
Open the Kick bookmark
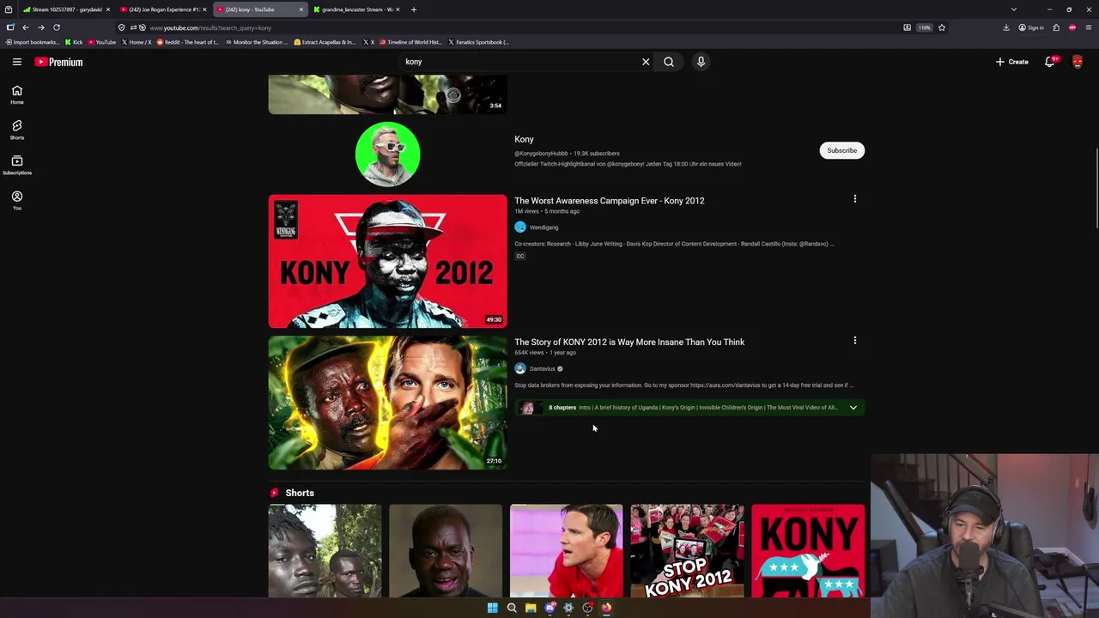tap(75, 42)
